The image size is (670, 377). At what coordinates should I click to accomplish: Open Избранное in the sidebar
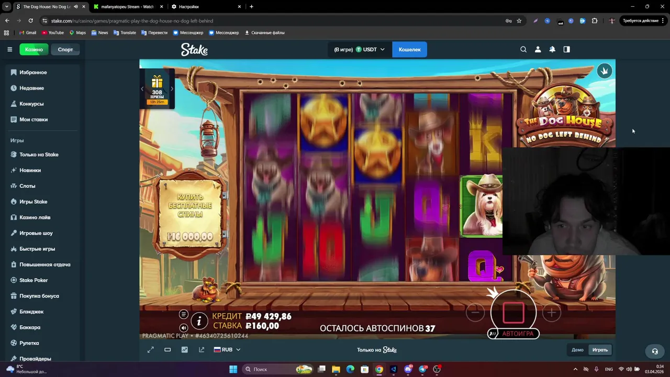click(x=42, y=72)
